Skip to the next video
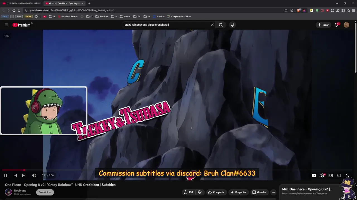Viewport: 357px width, 200px height. pyautogui.click(x=24, y=175)
